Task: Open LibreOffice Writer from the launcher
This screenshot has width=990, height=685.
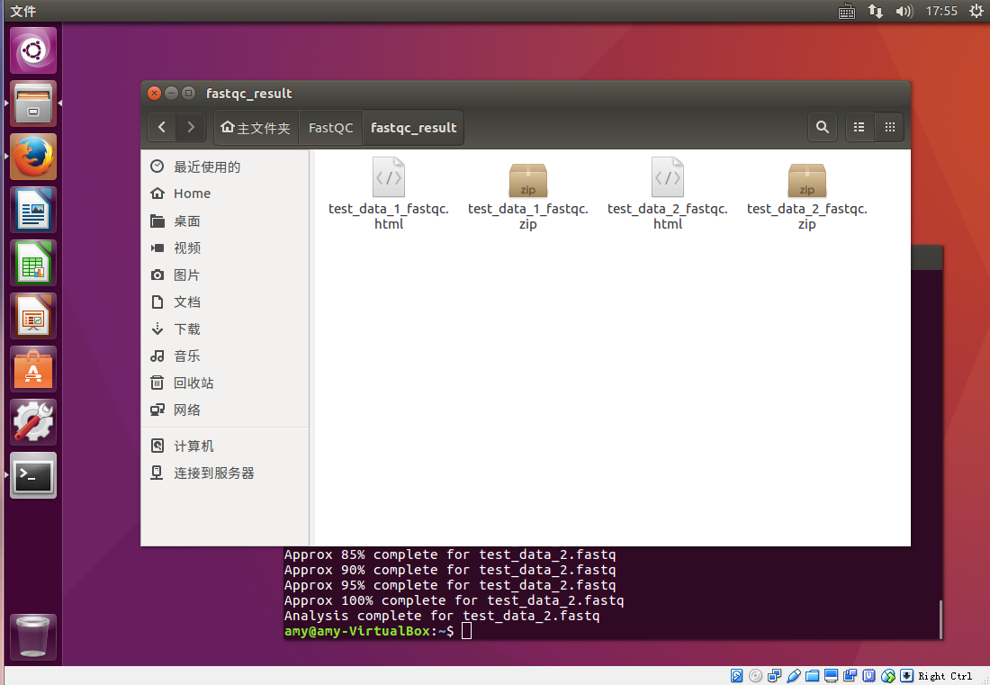Action: [32, 209]
